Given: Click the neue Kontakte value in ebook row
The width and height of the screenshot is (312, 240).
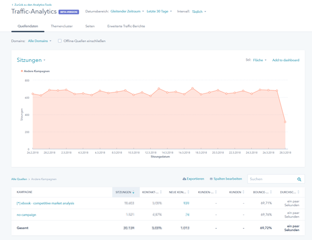Looking at the screenshot, I should (x=187, y=203).
